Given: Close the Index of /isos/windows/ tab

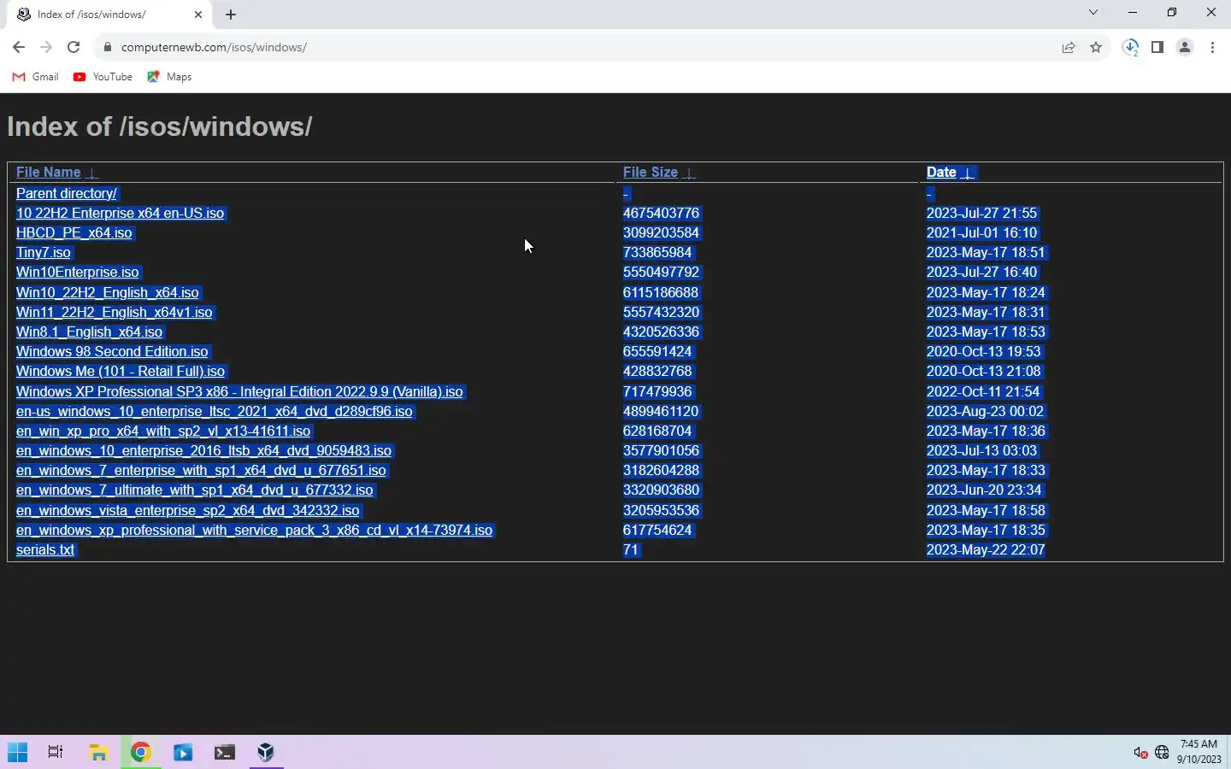Looking at the screenshot, I should [198, 15].
